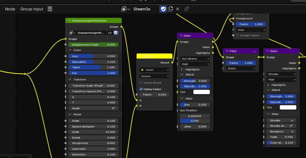
Task: Click the Iterations field
Action: (x=281, y=132)
